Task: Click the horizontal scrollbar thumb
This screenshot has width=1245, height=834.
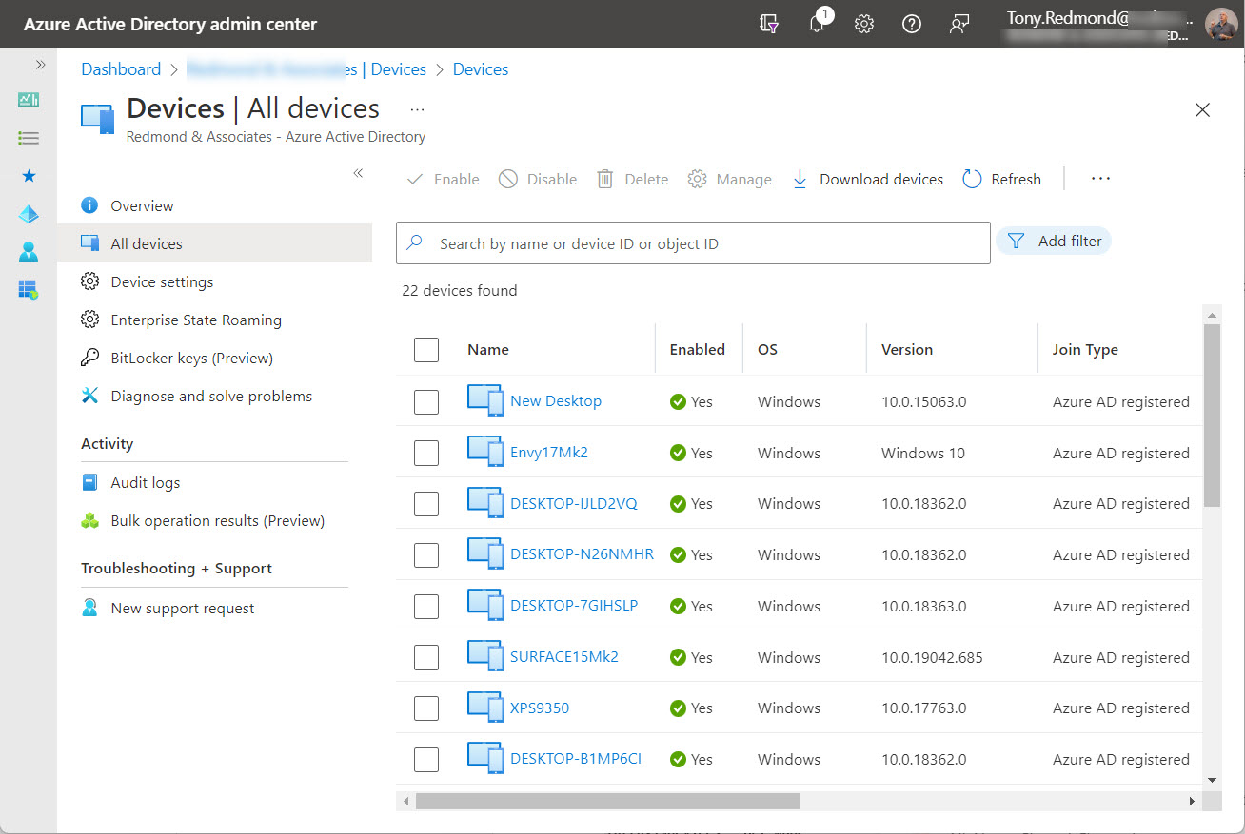Action: coord(607,802)
